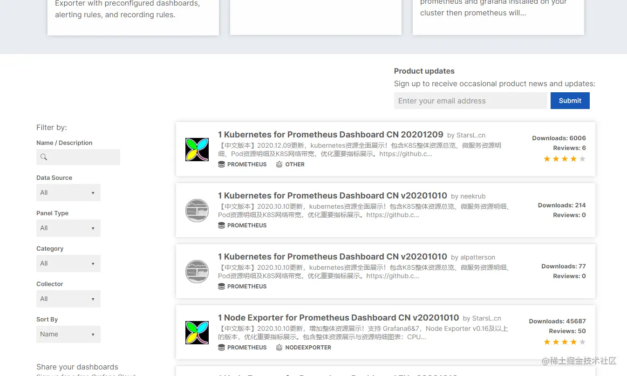Click the PROMETHEUS tag label in first card

(247, 164)
